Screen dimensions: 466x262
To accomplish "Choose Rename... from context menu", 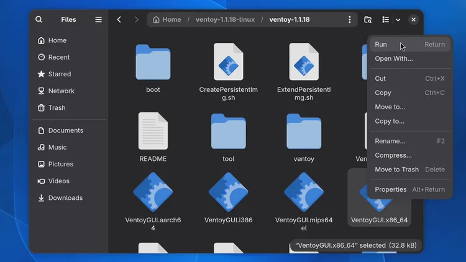I will [x=410, y=141].
